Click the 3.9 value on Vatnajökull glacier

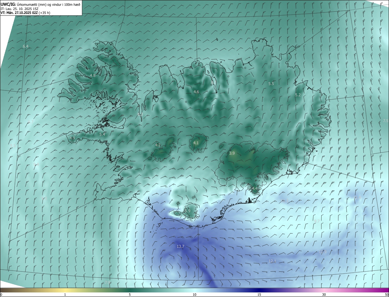[232, 154]
